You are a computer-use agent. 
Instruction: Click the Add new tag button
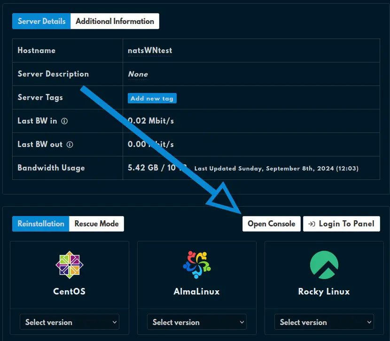(x=152, y=98)
